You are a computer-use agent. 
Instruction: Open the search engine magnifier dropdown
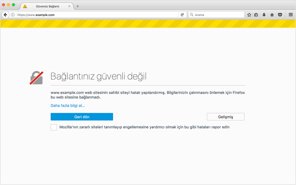191,14
